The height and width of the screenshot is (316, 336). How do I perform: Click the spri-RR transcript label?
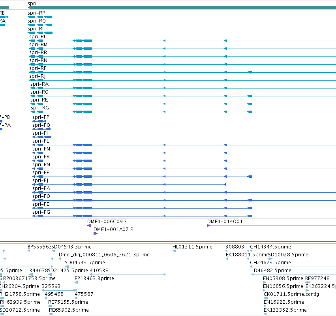pos(38,53)
